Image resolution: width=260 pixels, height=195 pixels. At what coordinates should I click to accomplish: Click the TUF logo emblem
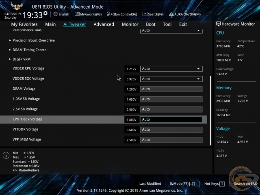click(17, 6)
